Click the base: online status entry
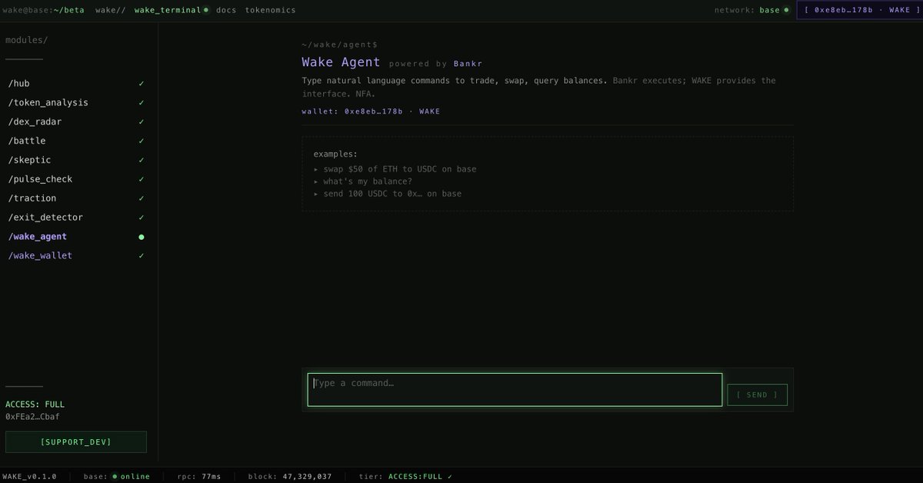Screen dimensions: 923x483 (117, 477)
